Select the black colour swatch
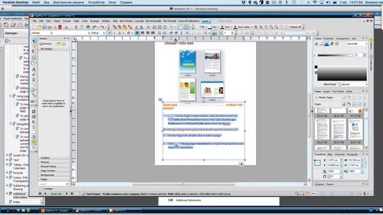 [x=316, y=67]
